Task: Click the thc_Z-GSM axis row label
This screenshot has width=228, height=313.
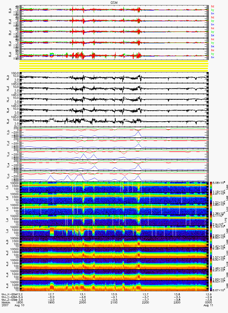Action: (x=10, y=300)
